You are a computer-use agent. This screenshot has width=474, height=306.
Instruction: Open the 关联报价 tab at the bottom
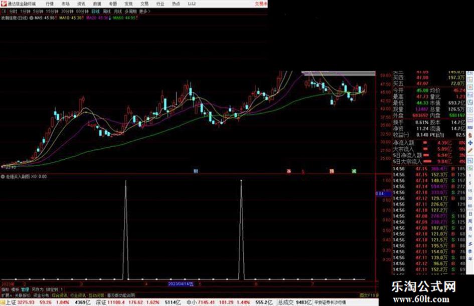23,295
